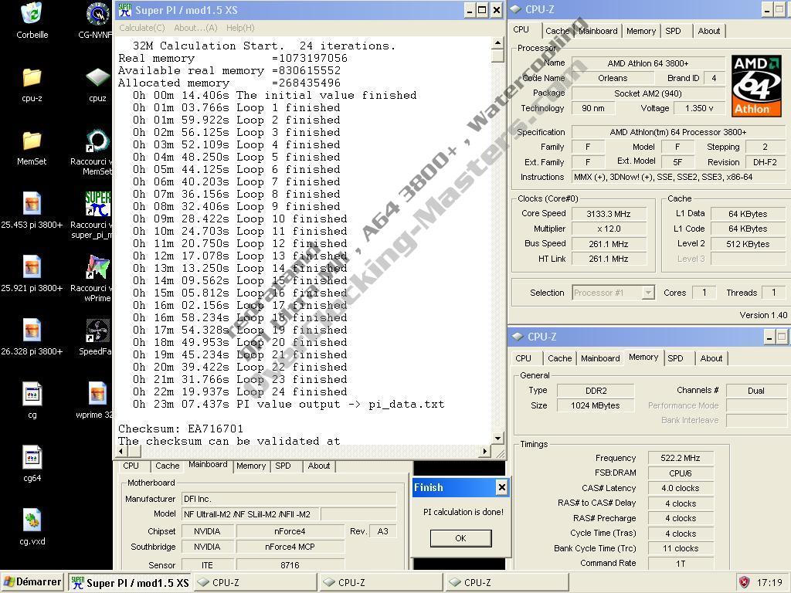This screenshot has height=593, width=791.
Task: Open the 25.453 pi 3800+ image file
Action: point(32,204)
